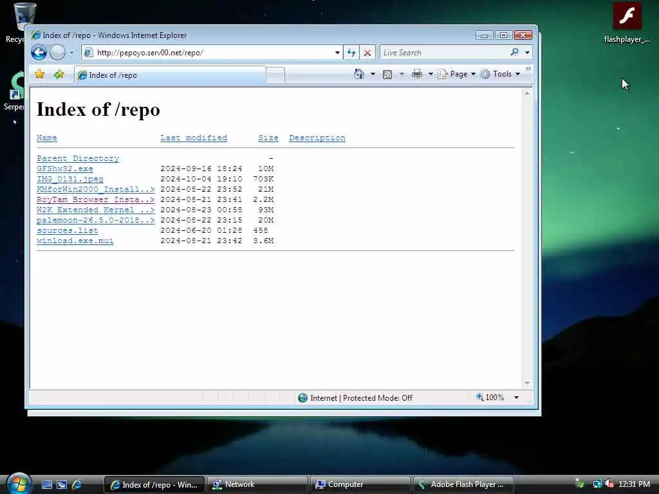Screen dimensions: 659x494
Task: Click the Home toolbar icon
Action: [x=359, y=74]
